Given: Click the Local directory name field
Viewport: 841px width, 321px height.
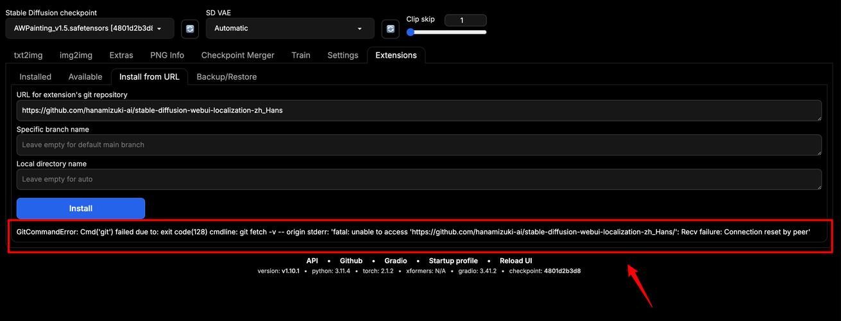Looking at the screenshot, I should (419, 179).
